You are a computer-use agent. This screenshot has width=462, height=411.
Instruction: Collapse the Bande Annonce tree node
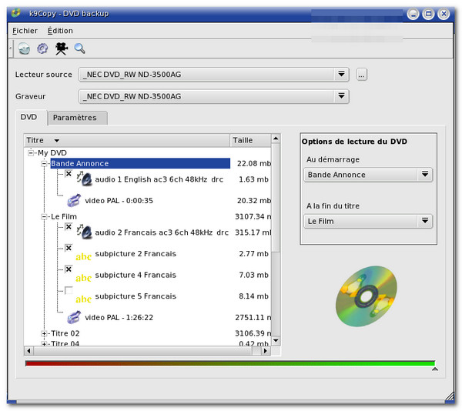pyautogui.click(x=44, y=163)
